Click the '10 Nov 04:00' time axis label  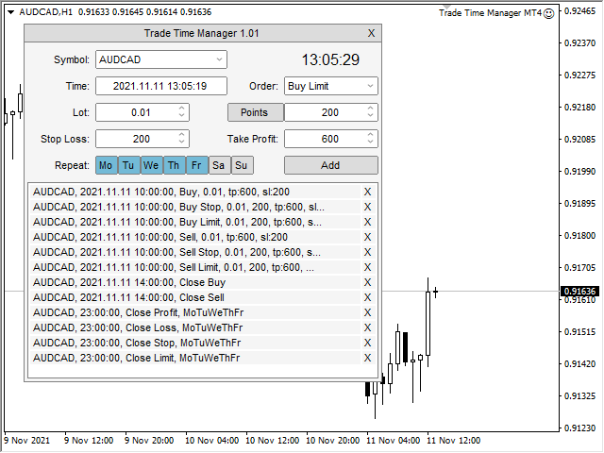pyautogui.click(x=211, y=441)
